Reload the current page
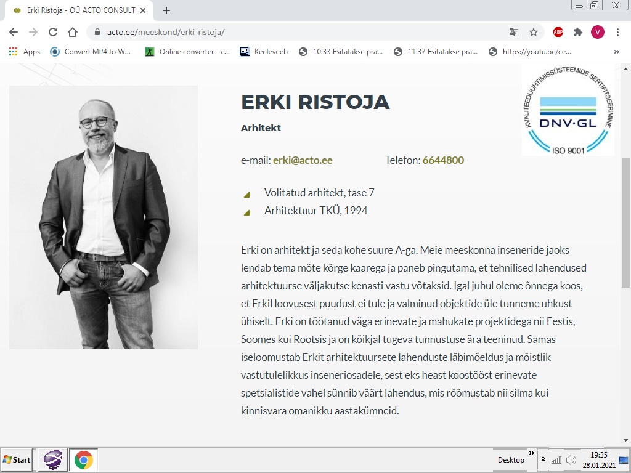Image resolution: width=631 pixels, height=473 pixels. tap(53, 32)
